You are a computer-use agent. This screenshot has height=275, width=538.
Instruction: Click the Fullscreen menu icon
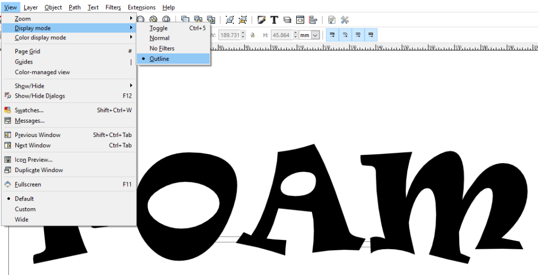pyautogui.click(x=7, y=185)
